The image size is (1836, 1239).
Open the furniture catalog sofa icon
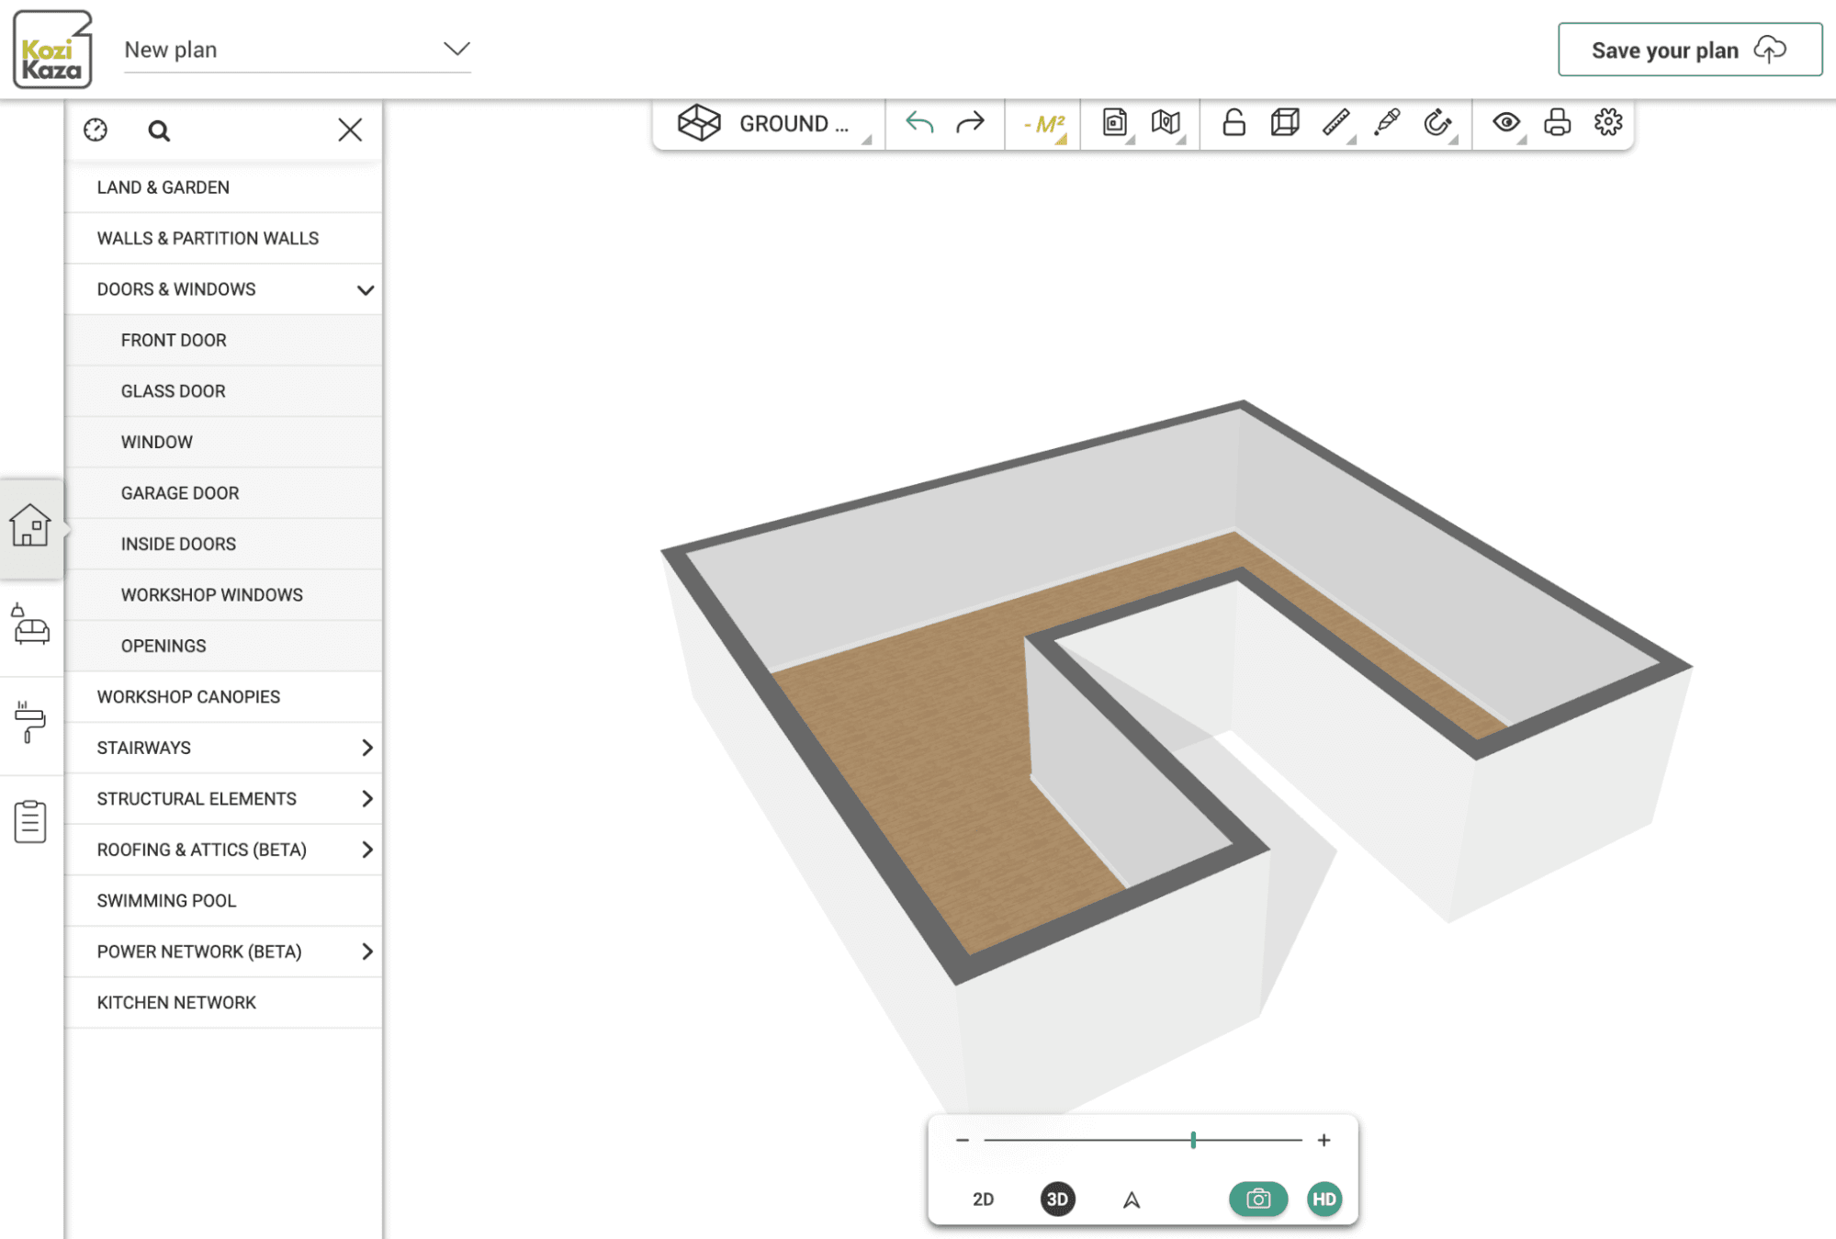pyautogui.click(x=31, y=627)
